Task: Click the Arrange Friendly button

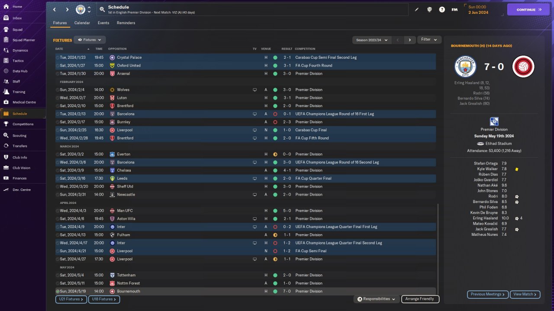Action: [420, 299]
